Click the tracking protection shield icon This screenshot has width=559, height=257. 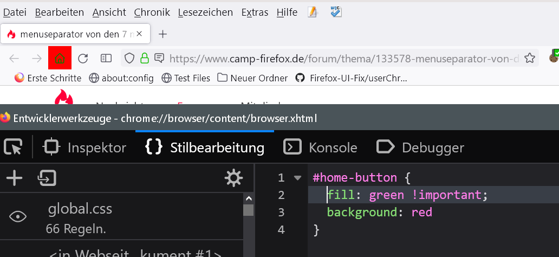[129, 58]
